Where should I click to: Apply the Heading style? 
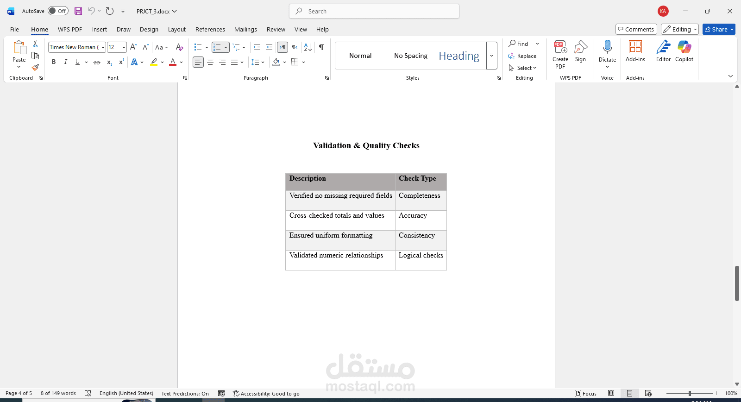(x=459, y=56)
